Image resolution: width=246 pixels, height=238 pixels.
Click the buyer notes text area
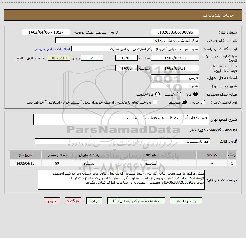[x=121, y=180]
